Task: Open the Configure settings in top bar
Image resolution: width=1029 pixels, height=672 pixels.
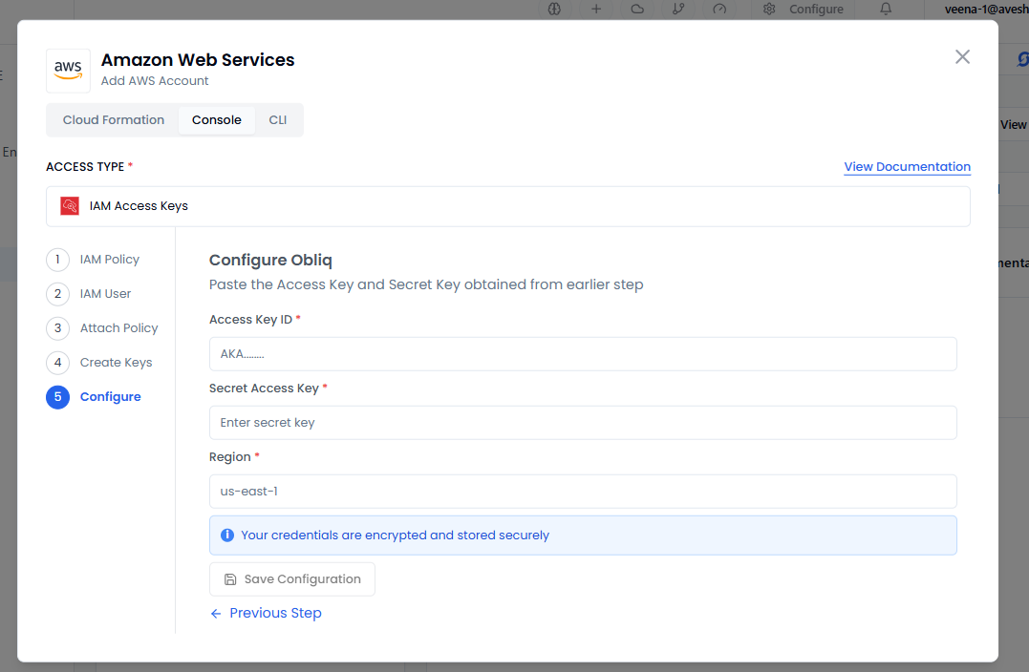Action: [804, 9]
